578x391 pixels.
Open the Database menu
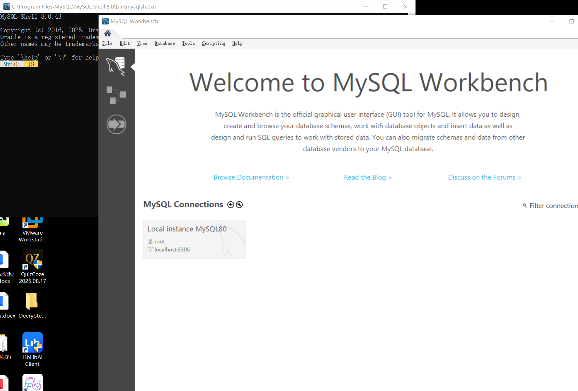[x=165, y=44]
